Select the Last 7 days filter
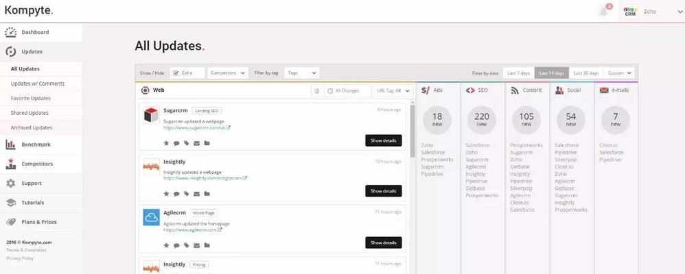685x274 pixels. click(519, 73)
